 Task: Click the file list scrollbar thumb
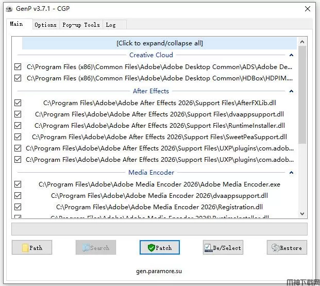(302, 95)
